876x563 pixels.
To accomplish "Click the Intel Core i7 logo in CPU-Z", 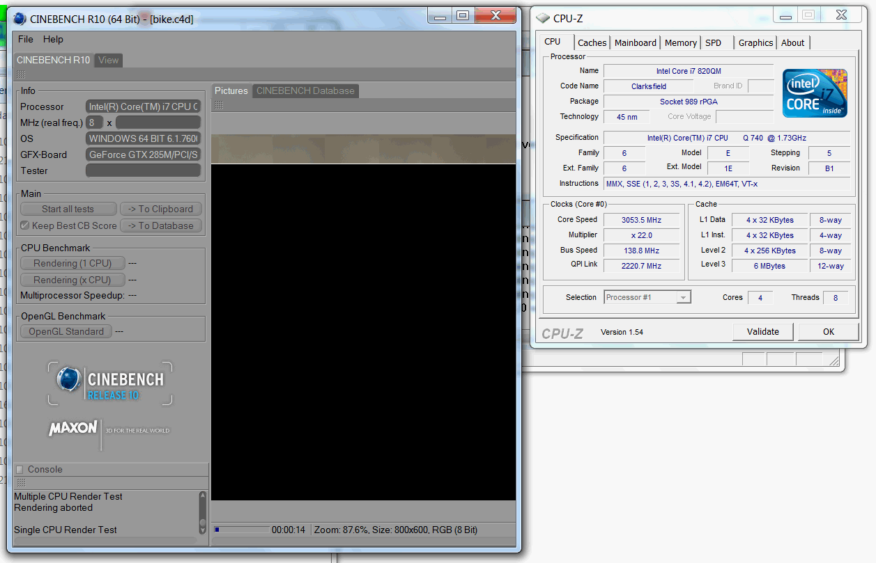I will (815, 93).
